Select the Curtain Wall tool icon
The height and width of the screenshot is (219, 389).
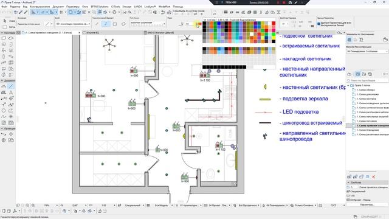click(x=11, y=63)
